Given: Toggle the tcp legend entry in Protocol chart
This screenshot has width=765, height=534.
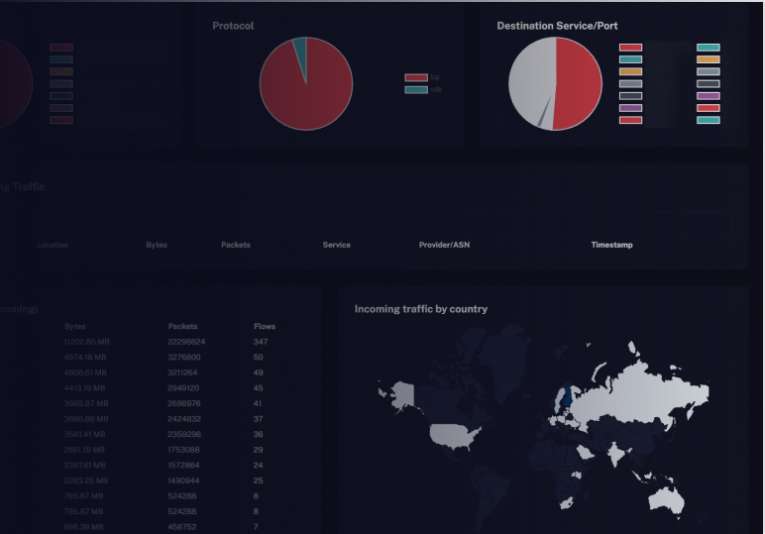Looking at the screenshot, I should click(x=416, y=77).
